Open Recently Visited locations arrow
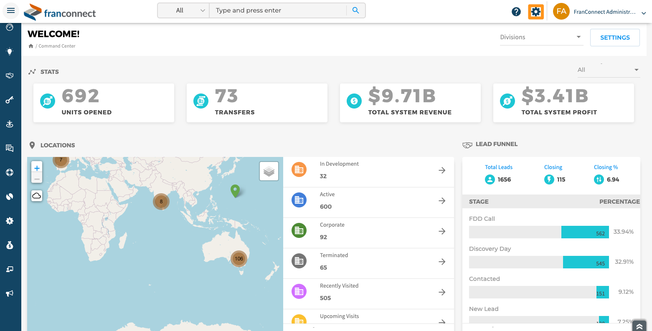This screenshot has height=331, width=652. [442, 292]
